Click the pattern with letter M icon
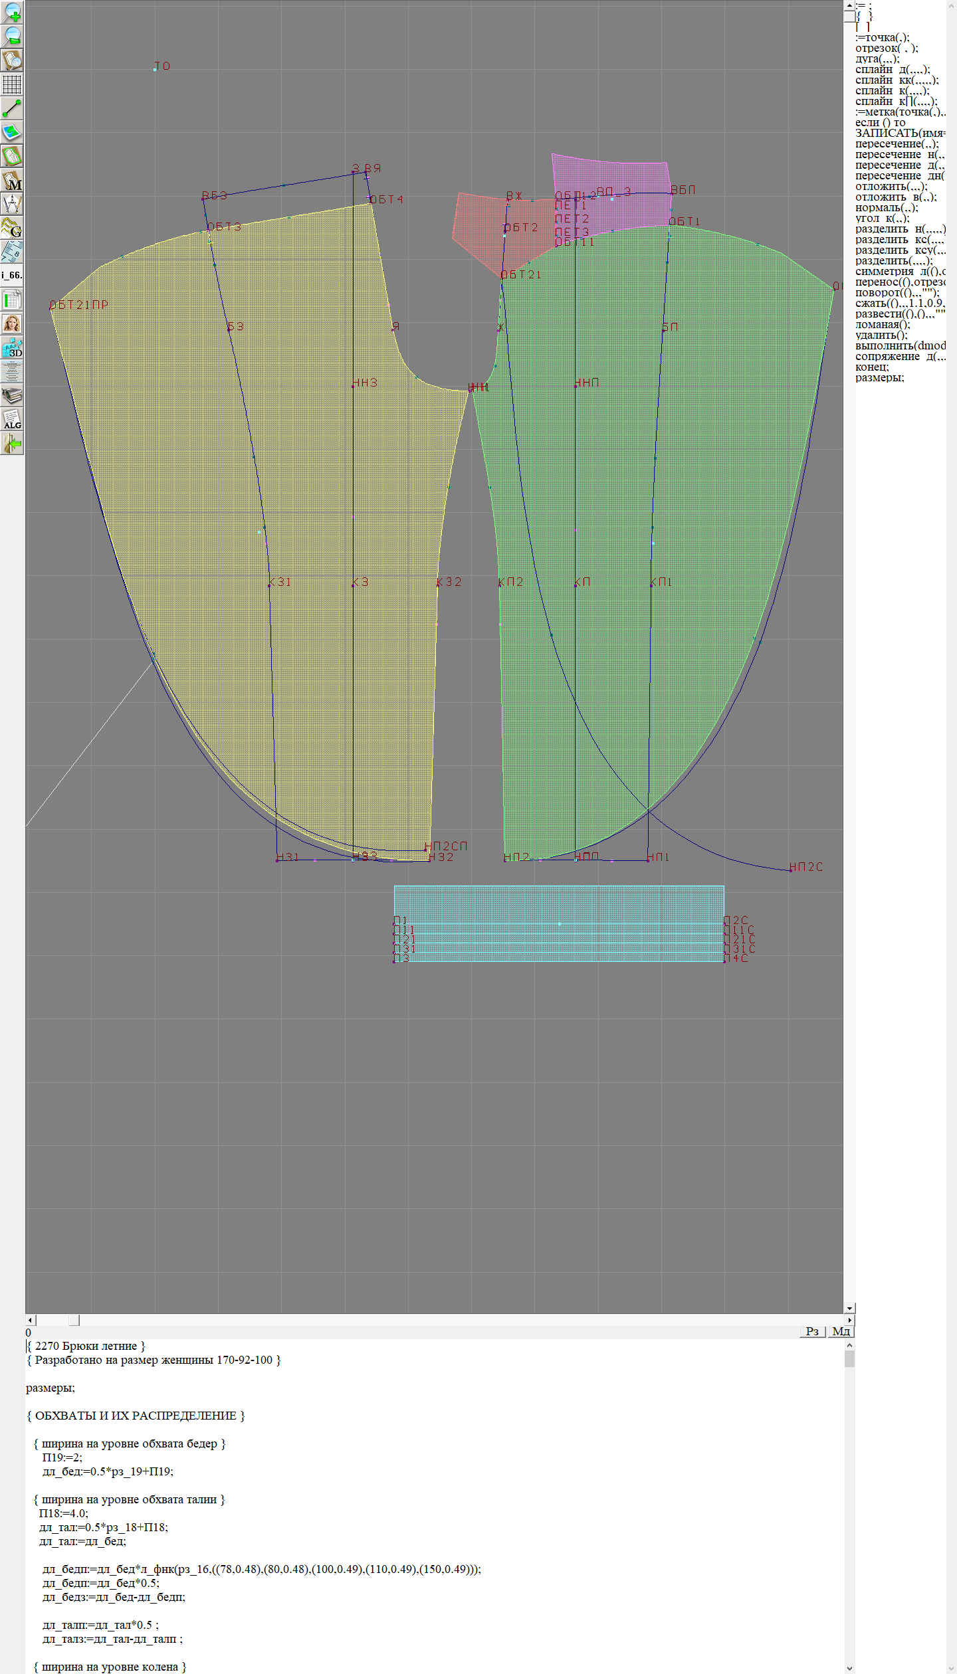 click(x=12, y=181)
